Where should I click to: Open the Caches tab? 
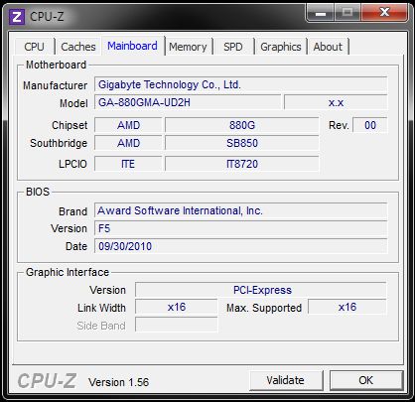pyautogui.click(x=78, y=47)
